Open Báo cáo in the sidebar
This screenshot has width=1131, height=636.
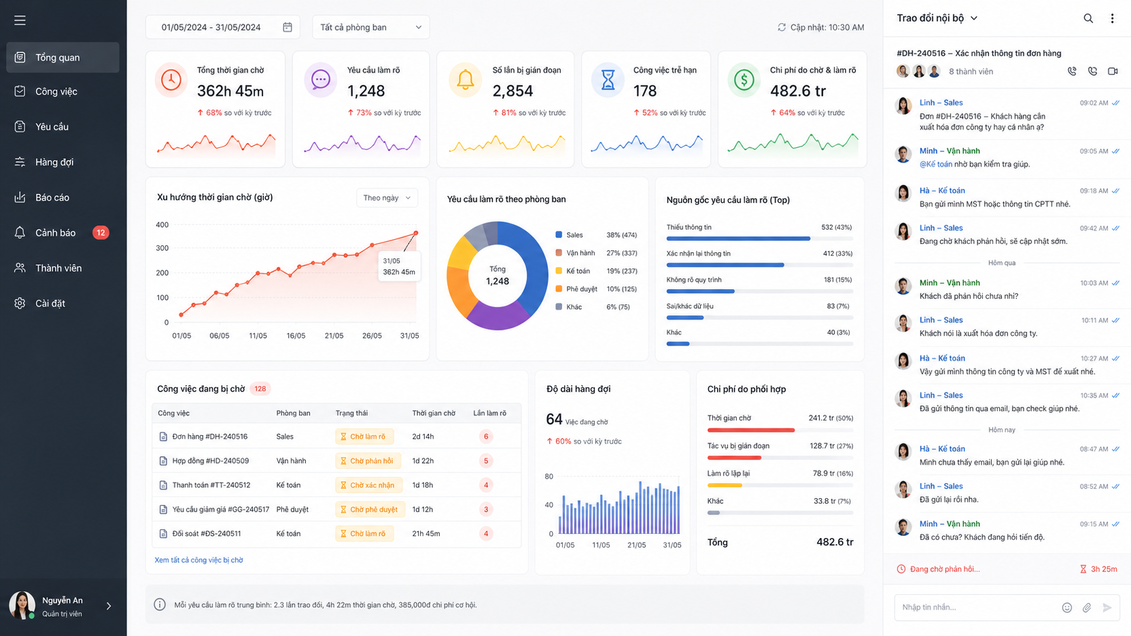point(63,197)
